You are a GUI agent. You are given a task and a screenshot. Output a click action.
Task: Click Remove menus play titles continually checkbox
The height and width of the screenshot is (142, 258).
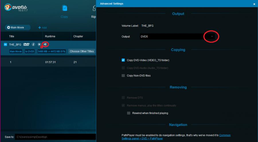[x=123, y=105]
